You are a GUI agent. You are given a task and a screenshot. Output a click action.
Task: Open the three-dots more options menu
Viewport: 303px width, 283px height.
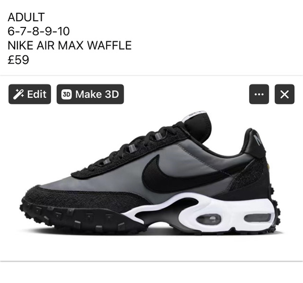coord(259,94)
